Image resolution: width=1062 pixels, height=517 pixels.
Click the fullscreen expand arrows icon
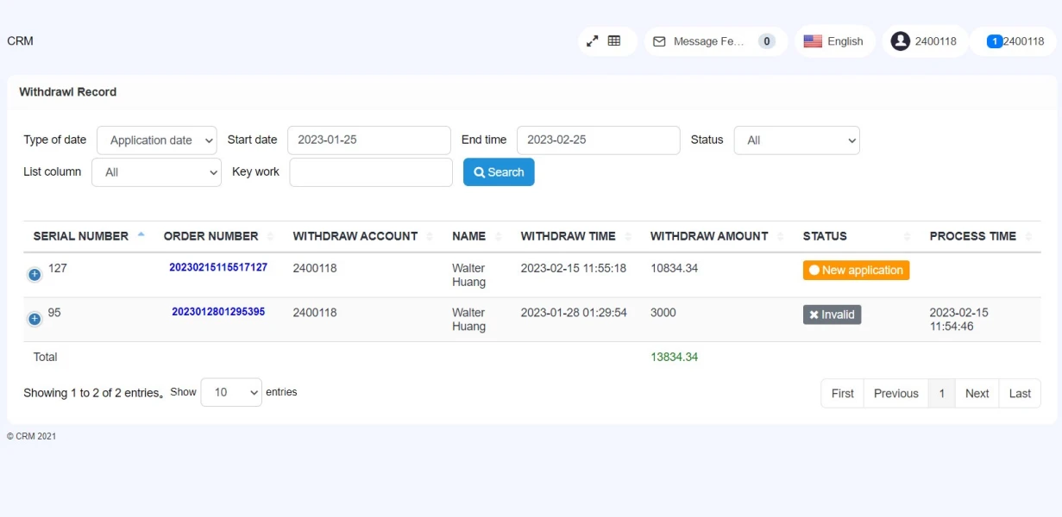click(593, 40)
